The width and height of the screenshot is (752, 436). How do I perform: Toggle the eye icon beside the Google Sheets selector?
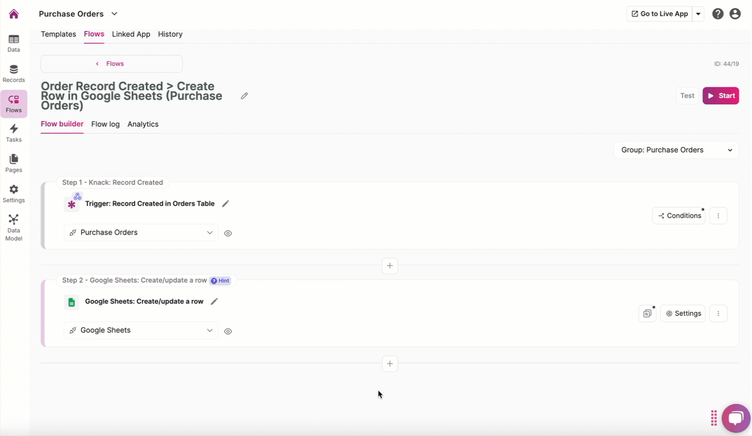(x=228, y=331)
